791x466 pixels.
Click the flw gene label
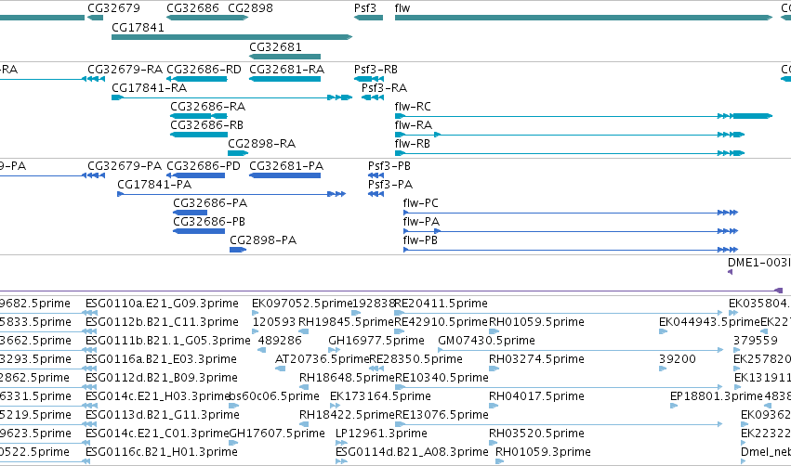tap(402, 8)
